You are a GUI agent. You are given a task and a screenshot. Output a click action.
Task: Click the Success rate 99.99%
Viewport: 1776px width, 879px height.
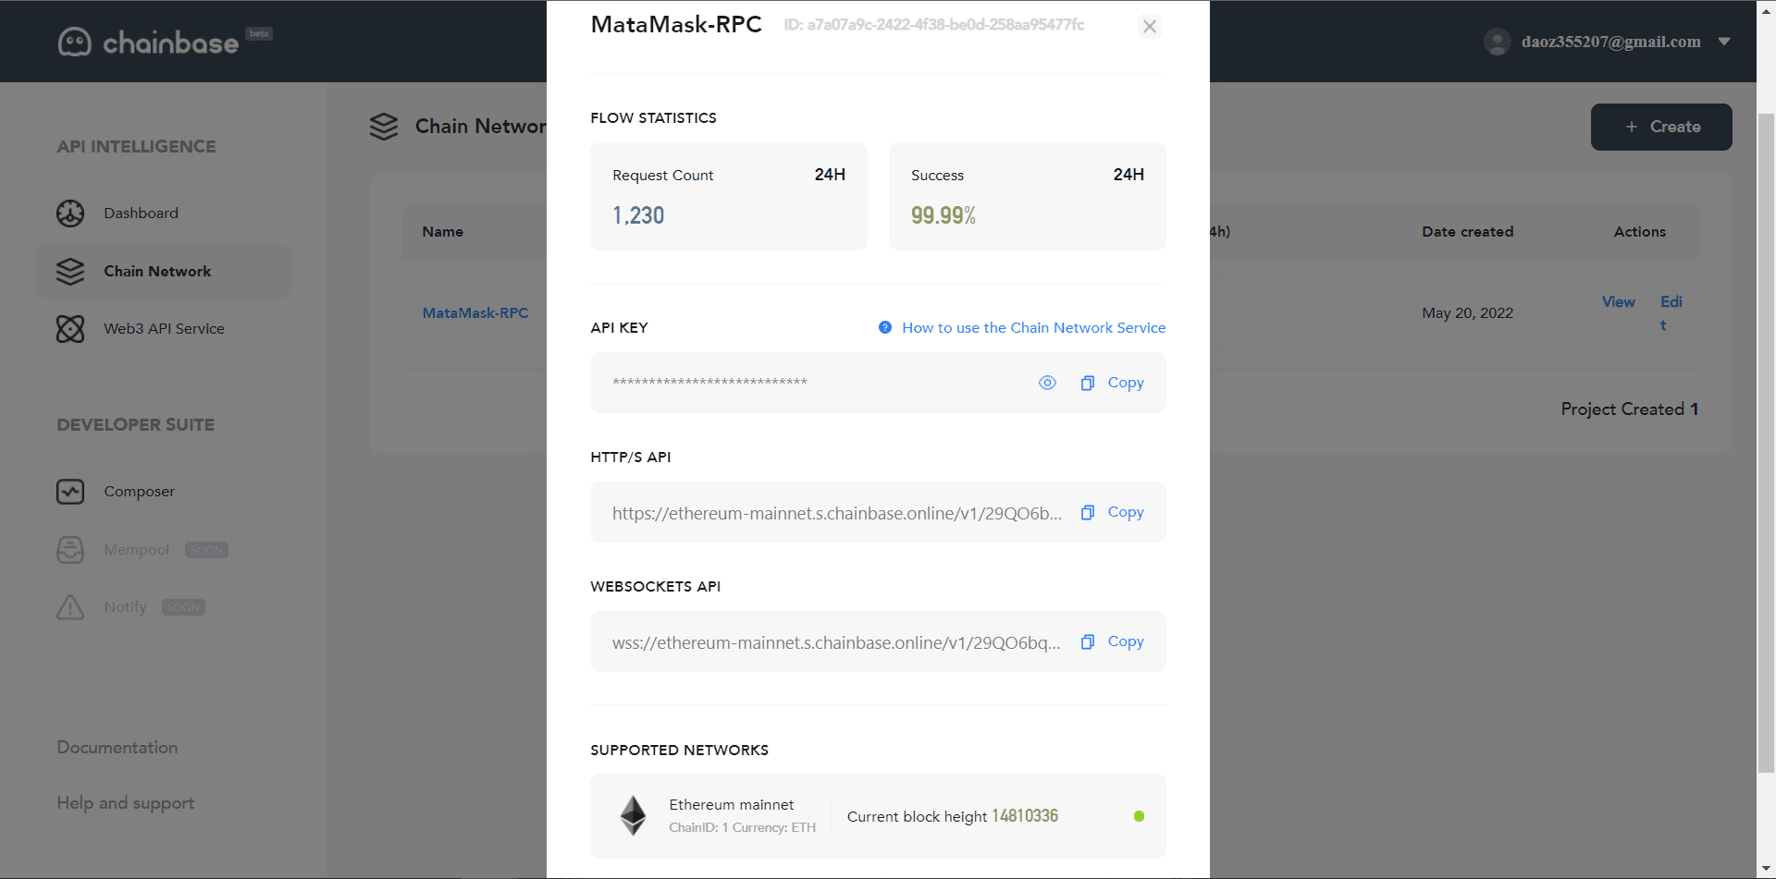pyautogui.click(x=943, y=216)
